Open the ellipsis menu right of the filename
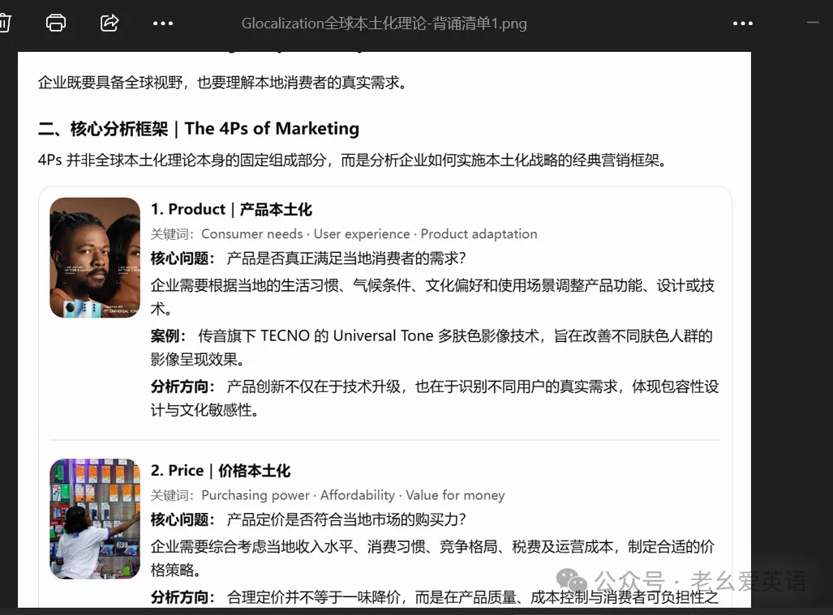 pyautogui.click(x=743, y=23)
